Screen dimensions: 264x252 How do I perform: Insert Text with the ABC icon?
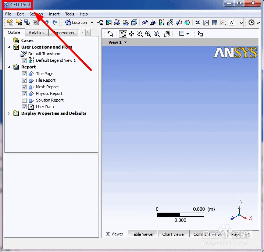[145, 22]
